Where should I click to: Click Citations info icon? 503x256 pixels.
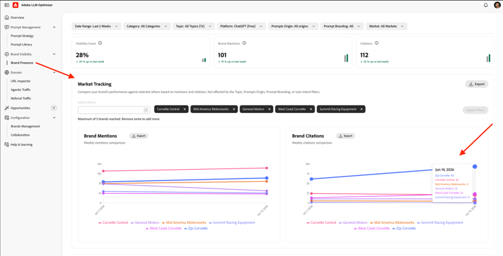[377, 43]
